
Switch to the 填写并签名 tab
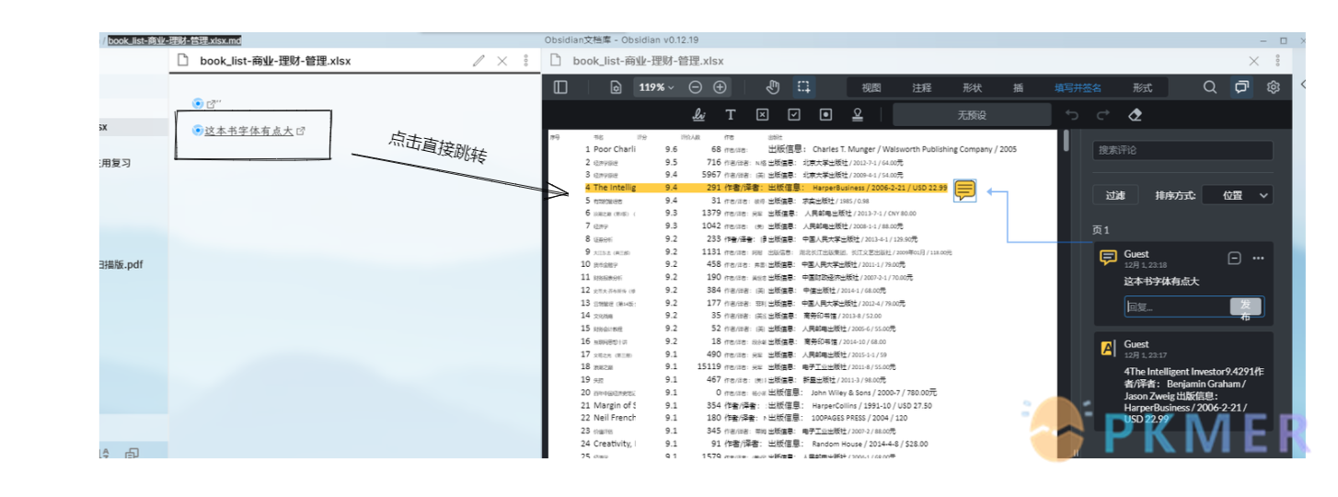coord(1078,88)
